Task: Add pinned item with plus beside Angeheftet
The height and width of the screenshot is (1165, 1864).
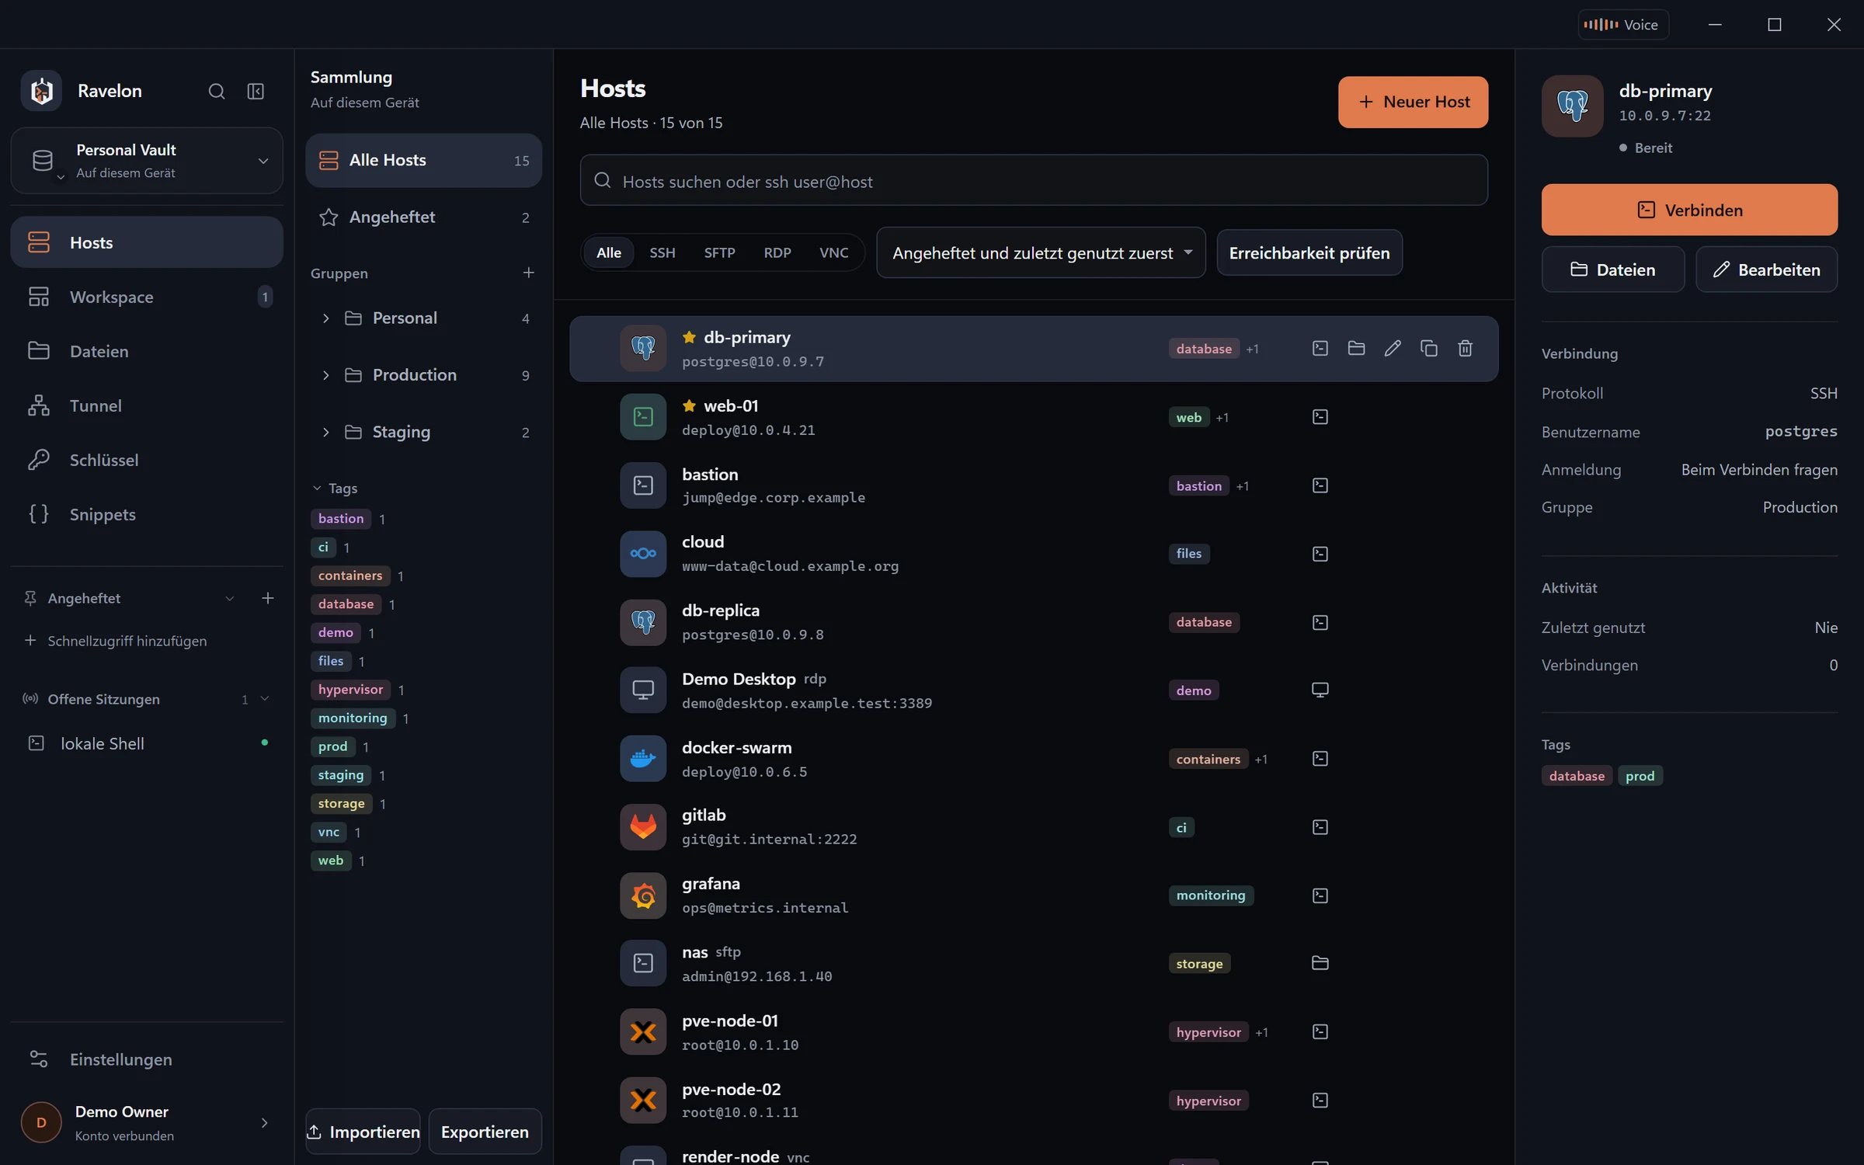Action: click(267, 598)
